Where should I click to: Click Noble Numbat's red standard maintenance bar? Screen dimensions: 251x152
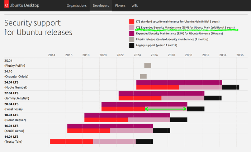pyautogui.click(x=158, y=87)
